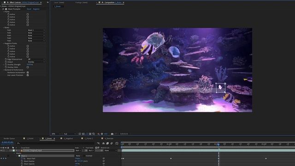Click the layer label color swatch

pyautogui.click(x=13, y=151)
